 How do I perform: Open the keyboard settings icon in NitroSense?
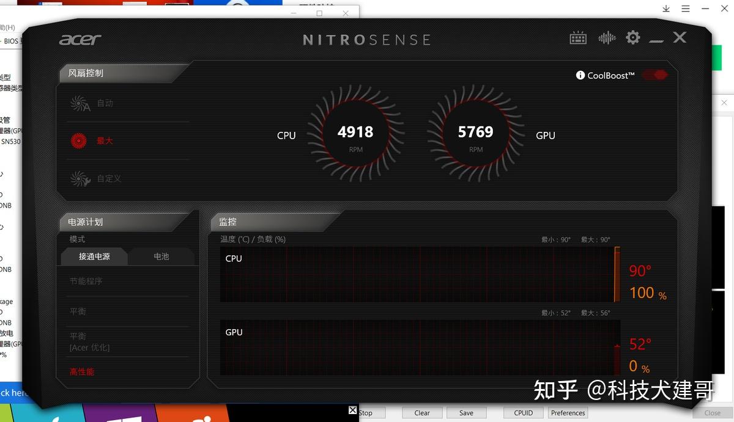(578, 38)
